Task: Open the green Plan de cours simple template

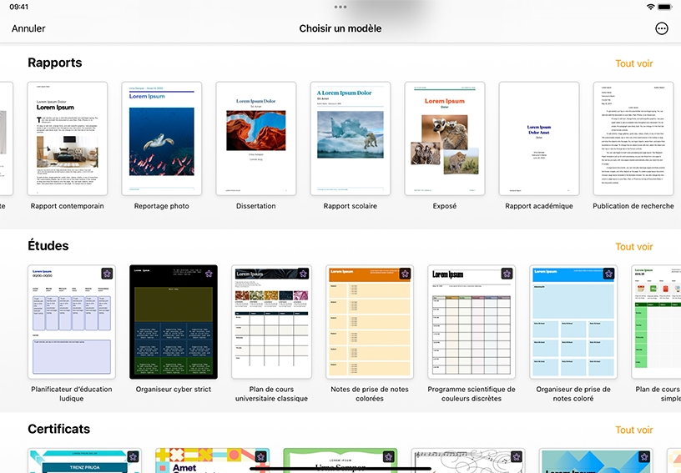Action: coord(656,322)
